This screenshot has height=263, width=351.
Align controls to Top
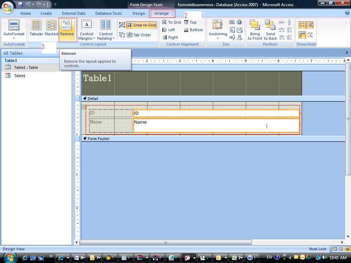tap(190, 22)
